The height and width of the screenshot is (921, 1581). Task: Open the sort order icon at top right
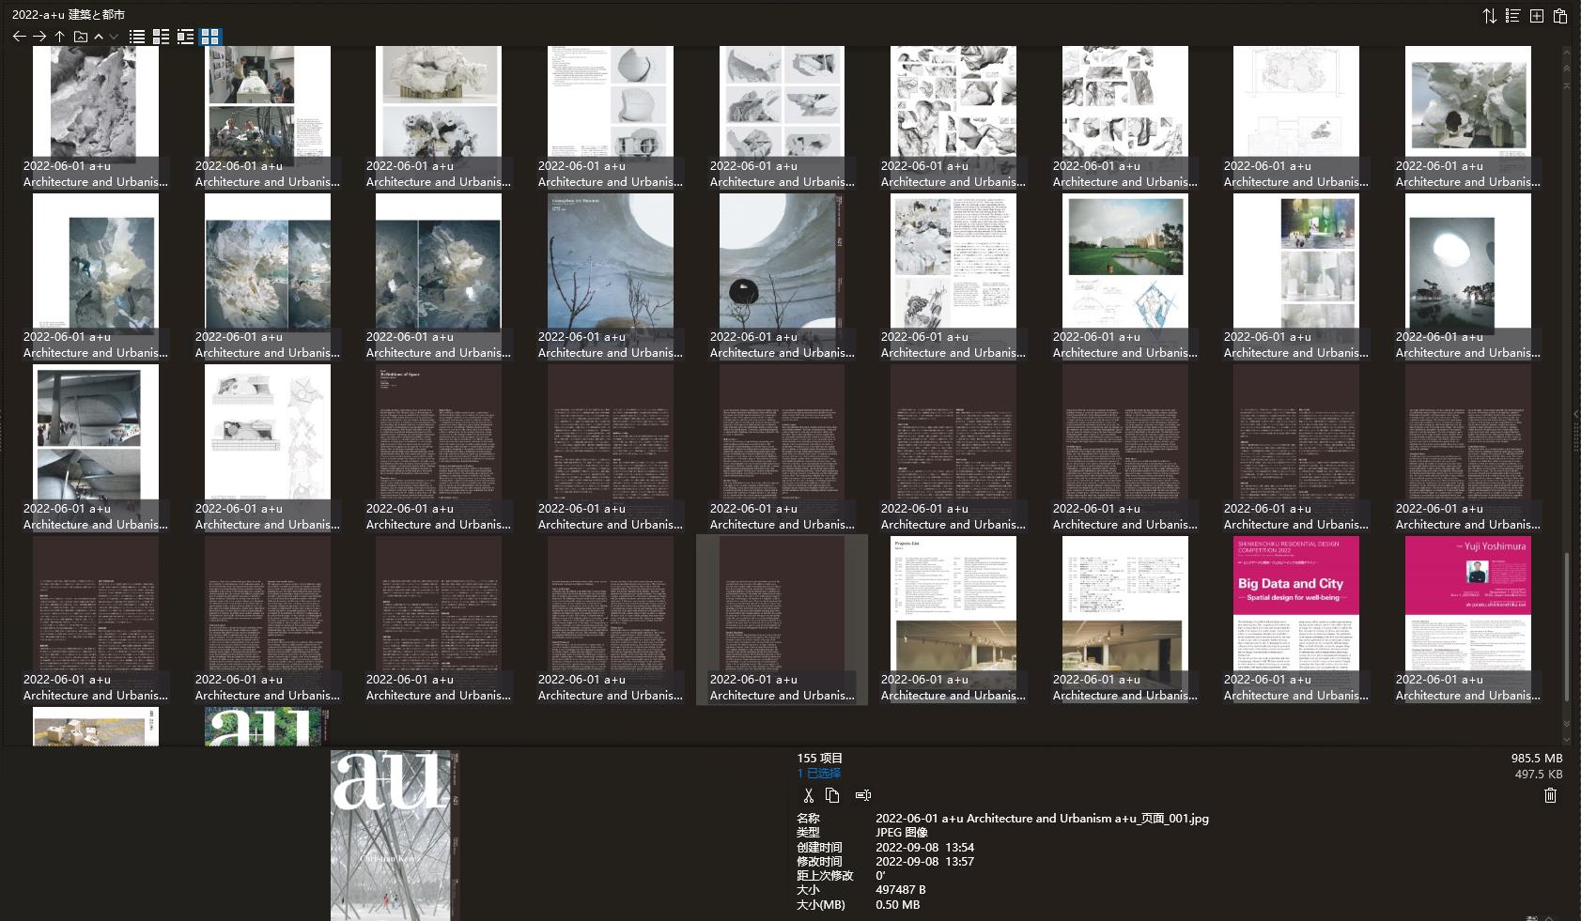coord(1489,16)
